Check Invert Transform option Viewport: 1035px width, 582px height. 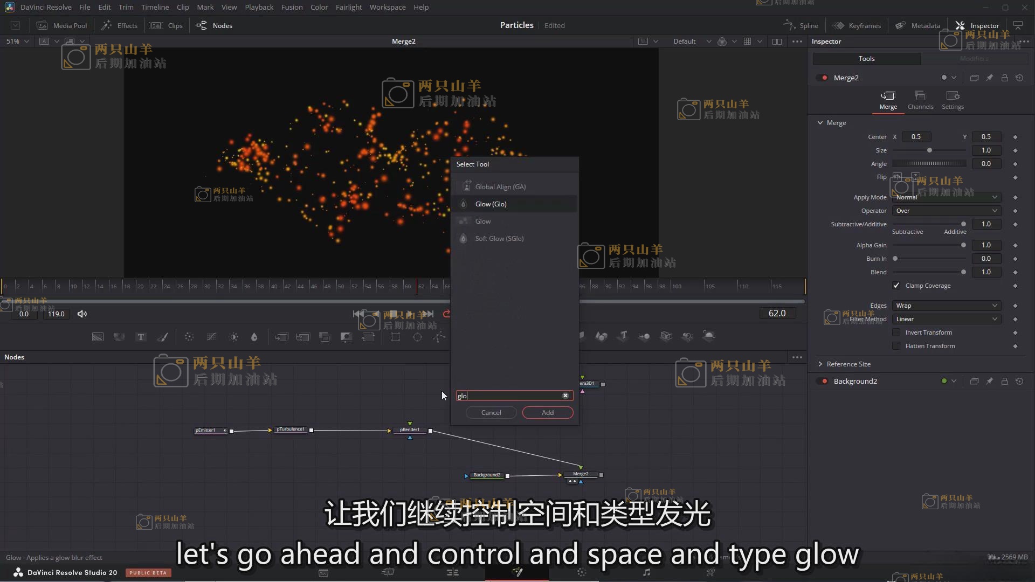(x=896, y=332)
